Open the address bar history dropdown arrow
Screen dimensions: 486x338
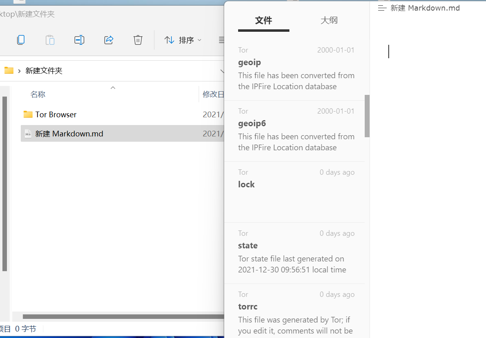pyautogui.click(x=222, y=71)
